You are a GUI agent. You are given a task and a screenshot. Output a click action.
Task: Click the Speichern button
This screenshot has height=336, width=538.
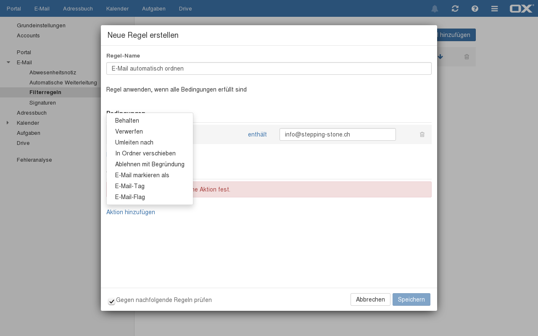pos(411,299)
